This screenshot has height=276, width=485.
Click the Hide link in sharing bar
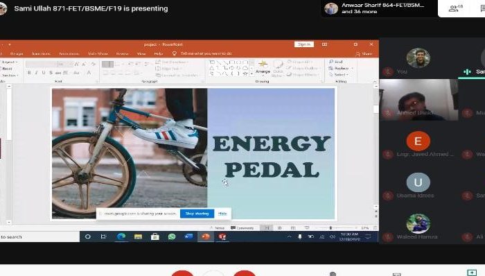tap(222, 214)
